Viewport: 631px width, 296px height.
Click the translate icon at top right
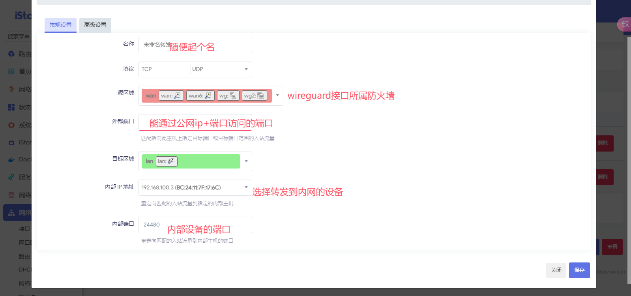pyautogui.click(x=625, y=24)
